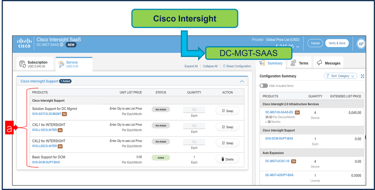Click the SA badge beside DC-MGT-IS-SAAS-ES
375x190 pixels.
click(297, 113)
